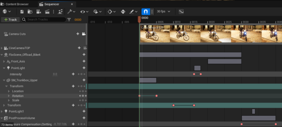Add a Rotation keyframe with circle icon
Image resolution: width=282 pixels, height=127 pixels.
(x=83, y=96)
